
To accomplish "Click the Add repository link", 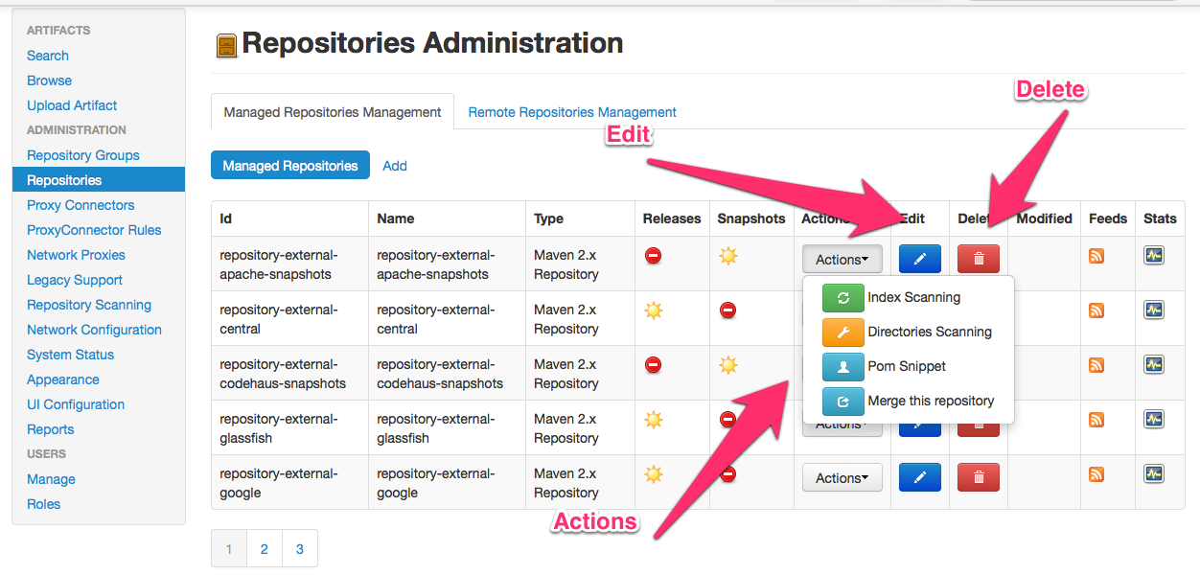I will pyautogui.click(x=395, y=166).
